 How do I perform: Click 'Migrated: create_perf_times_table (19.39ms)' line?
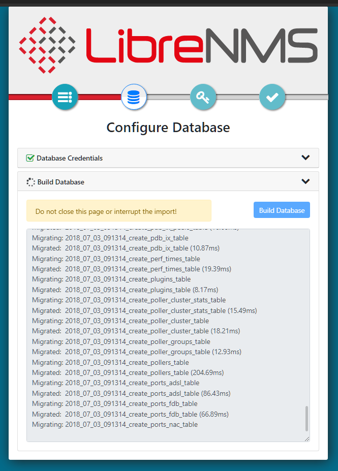(x=132, y=269)
